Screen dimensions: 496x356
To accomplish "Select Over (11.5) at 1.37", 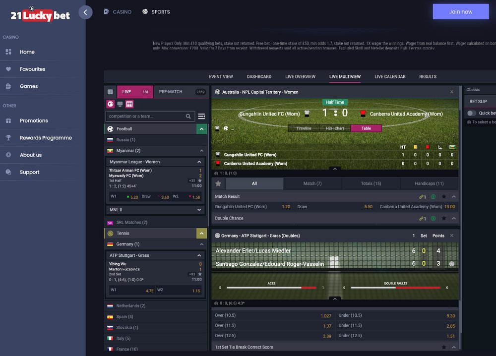I will pos(273,326).
